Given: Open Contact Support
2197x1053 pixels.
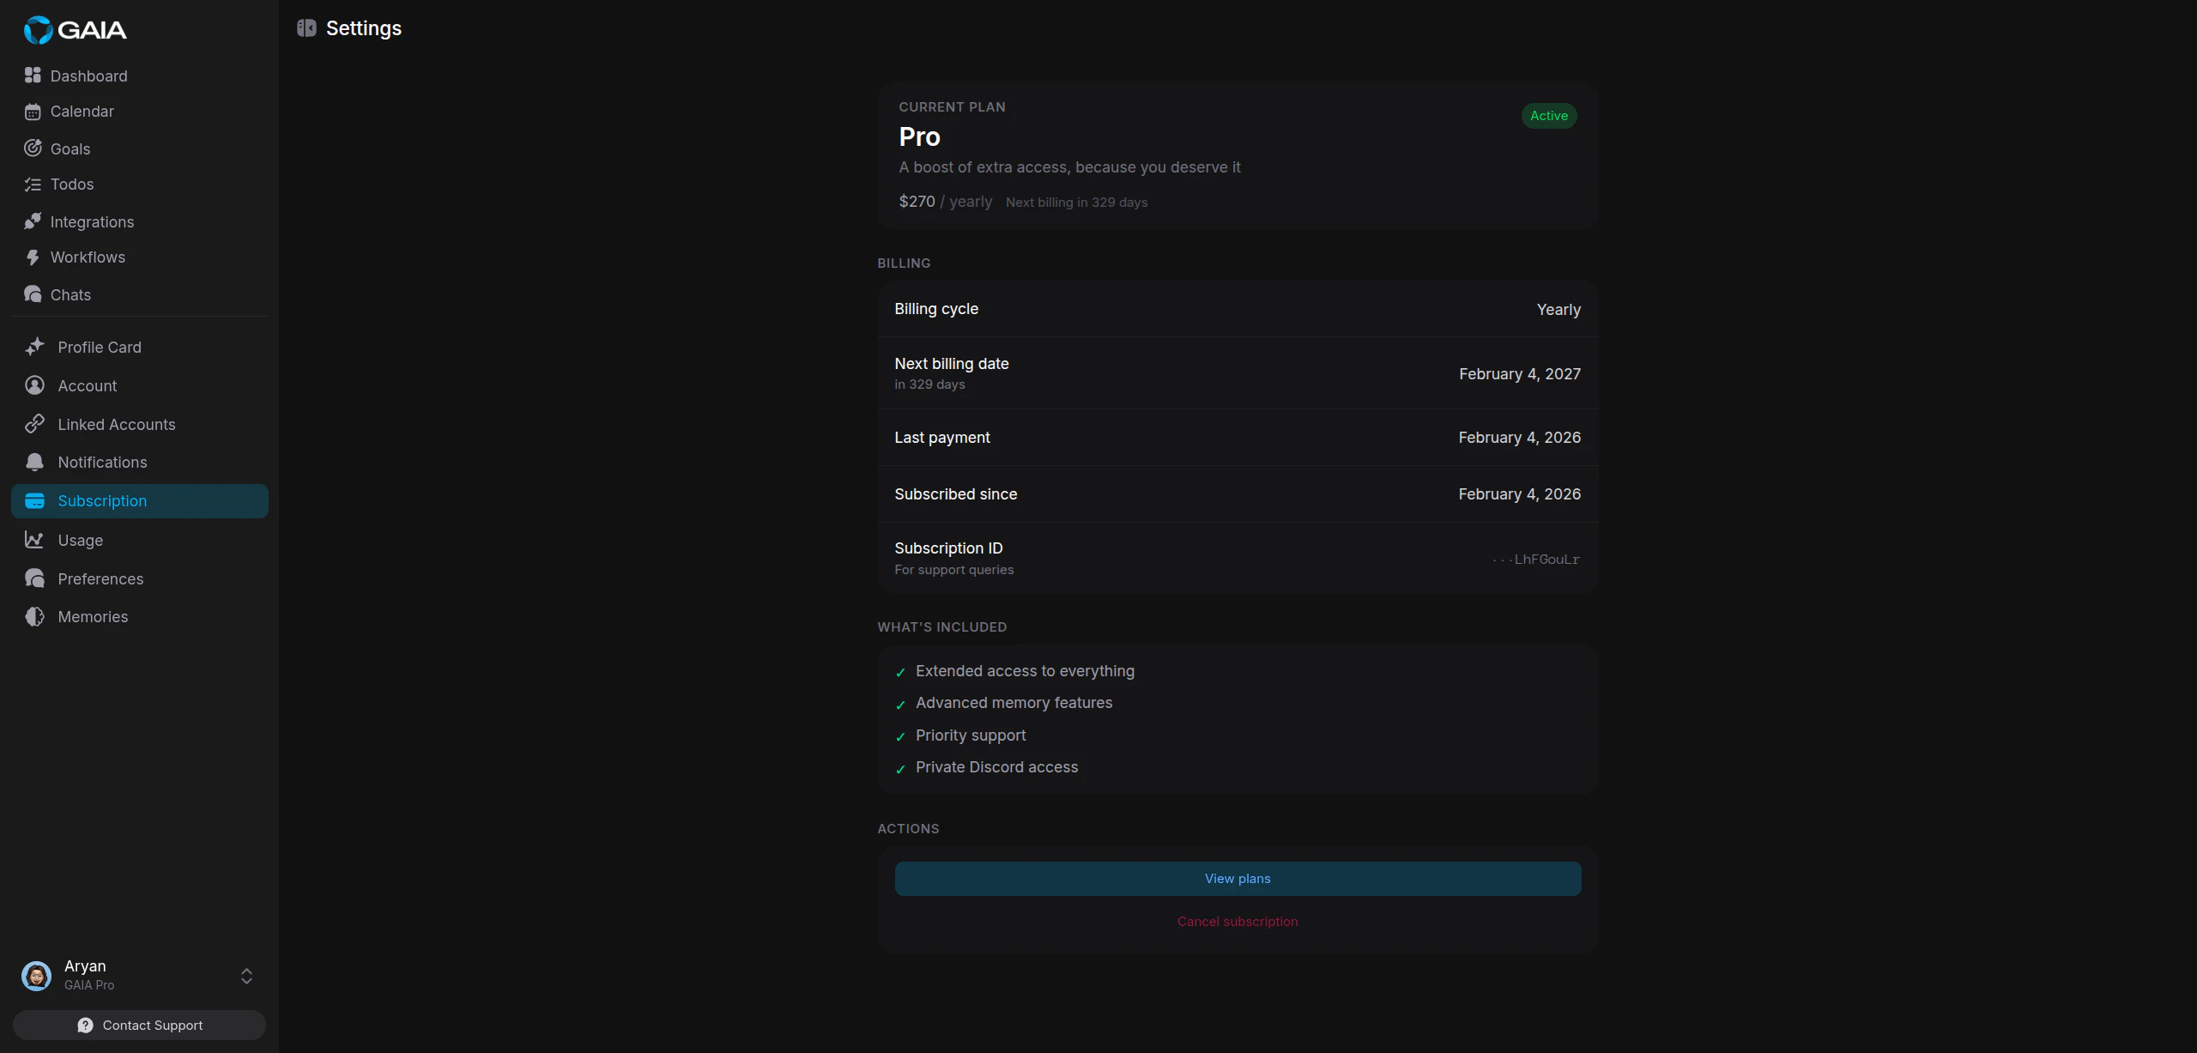Looking at the screenshot, I should (x=138, y=1025).
